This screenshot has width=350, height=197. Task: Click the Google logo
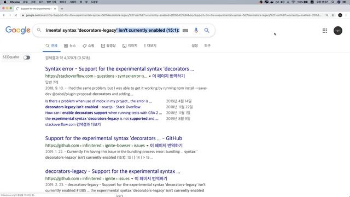click(18, 30)
